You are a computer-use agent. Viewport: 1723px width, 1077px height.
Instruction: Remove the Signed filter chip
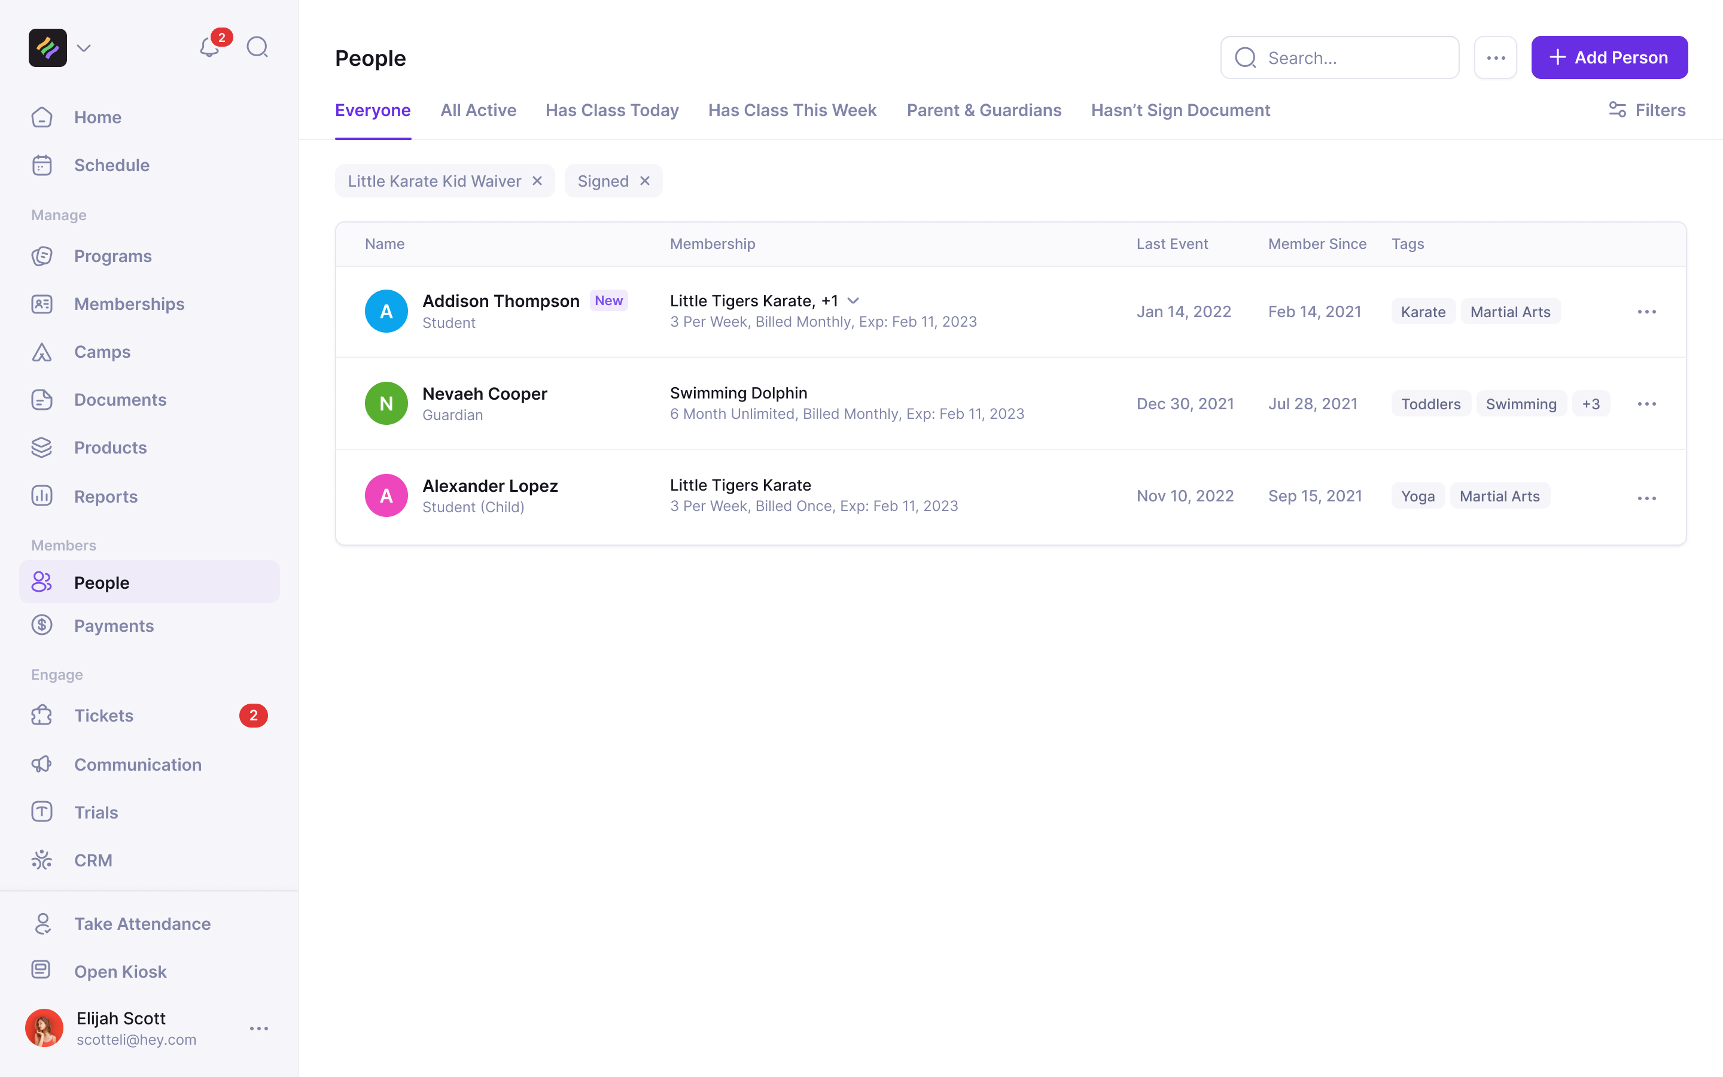pyautogui.click(x=645, y=181)
